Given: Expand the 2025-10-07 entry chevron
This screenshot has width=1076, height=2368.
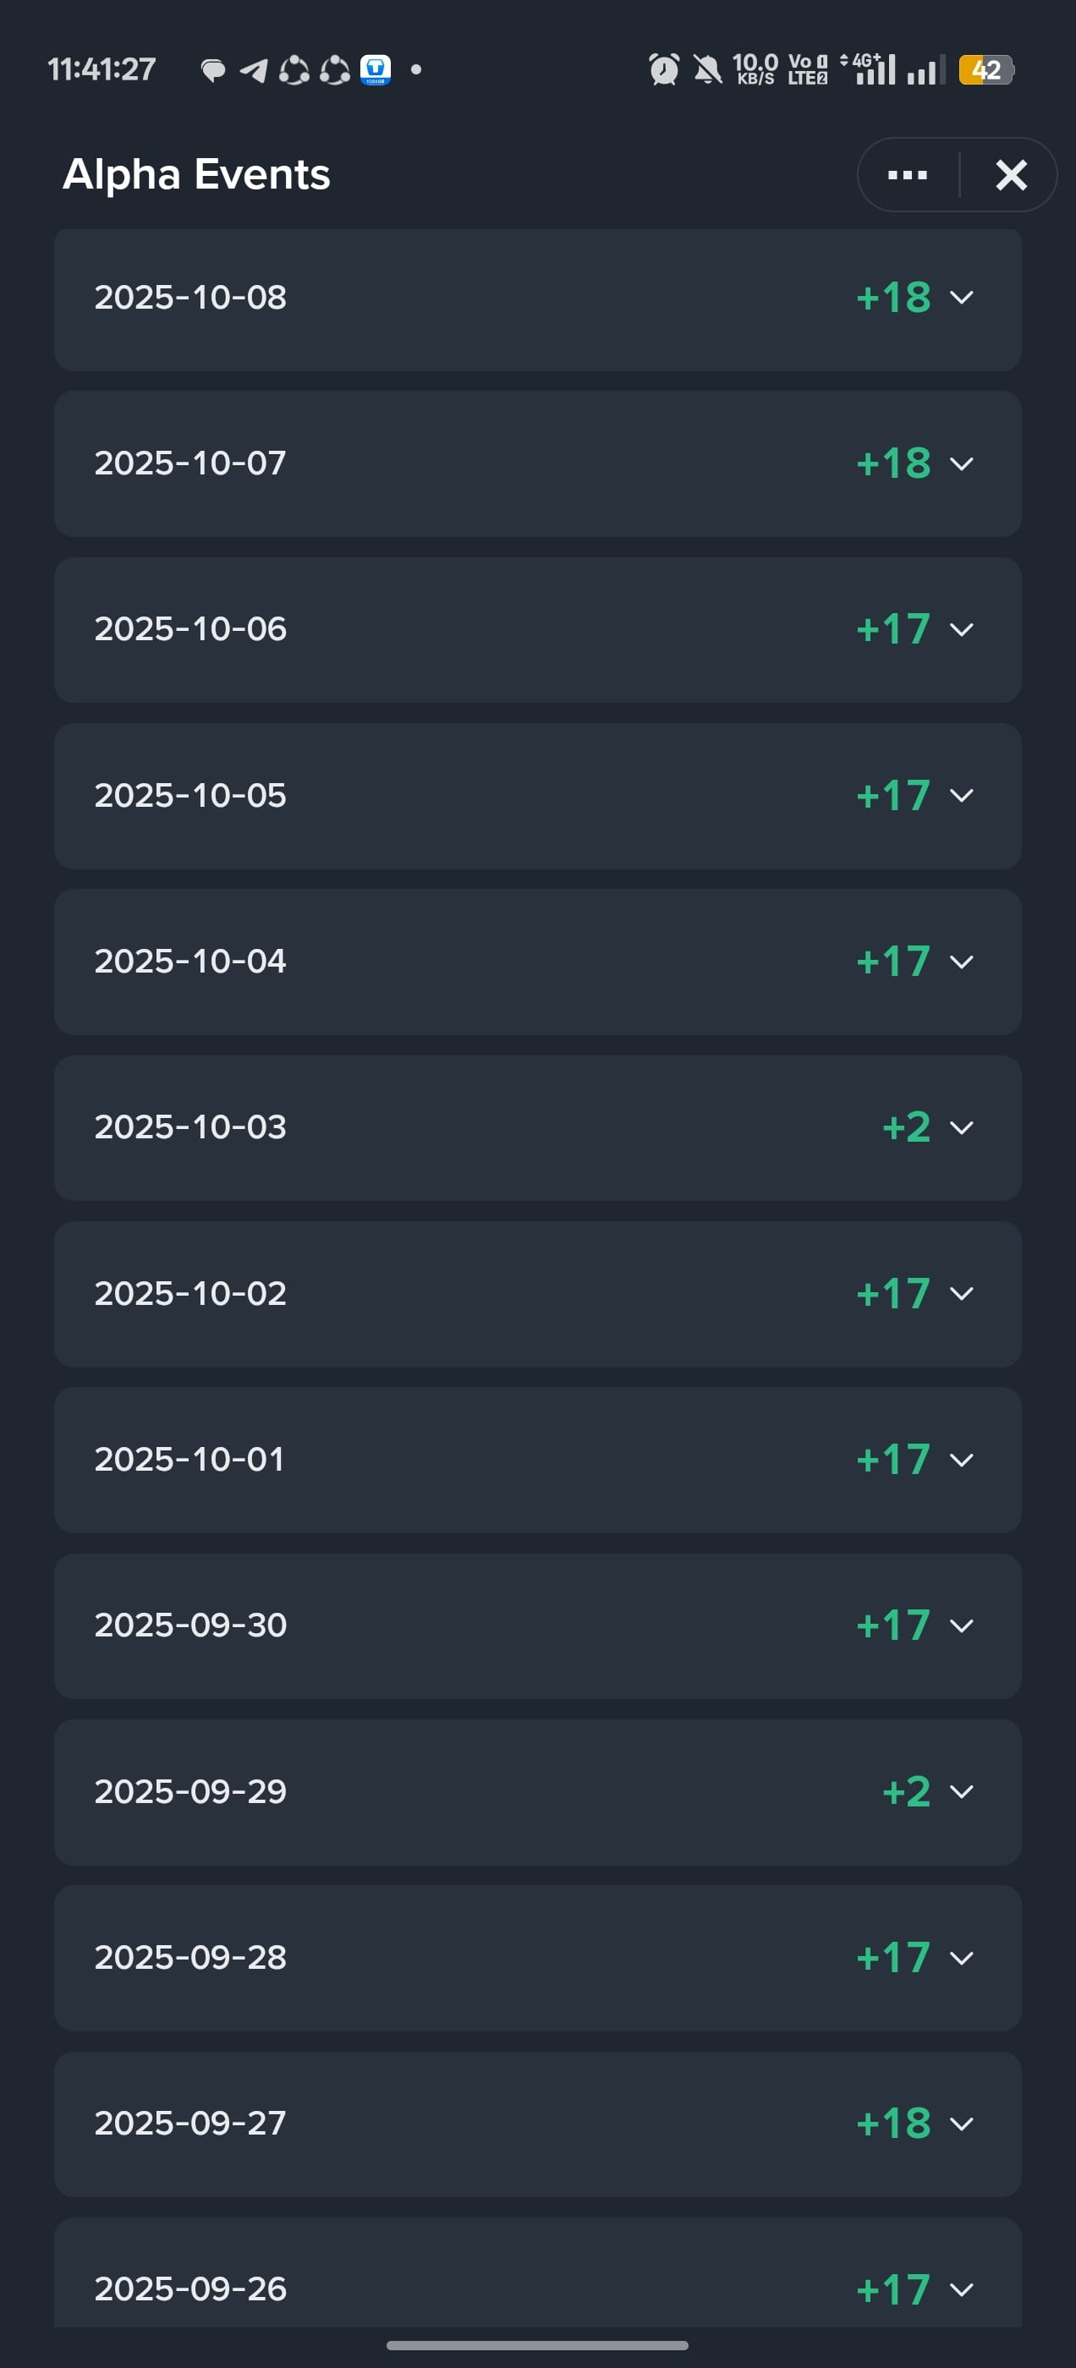Looking at the screenshot, I should coord(961,463).
